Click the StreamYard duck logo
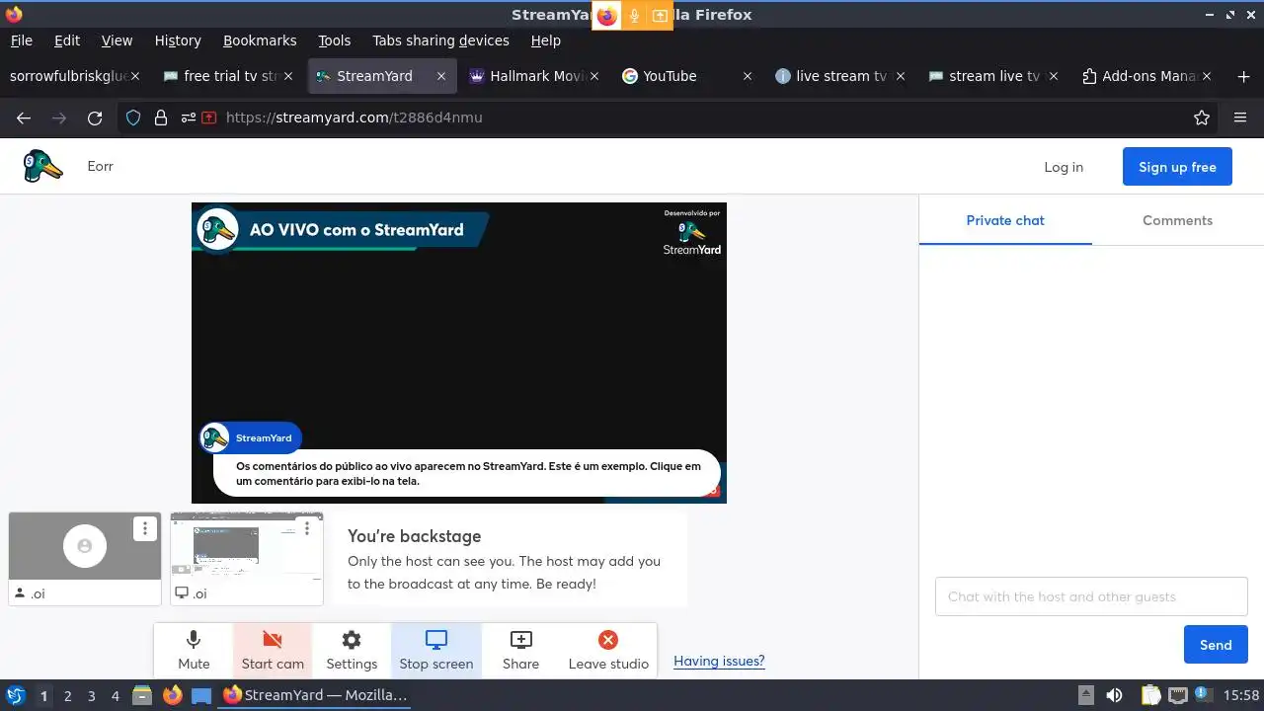This screenshot has height=711, width=1264. pos(43,166)
